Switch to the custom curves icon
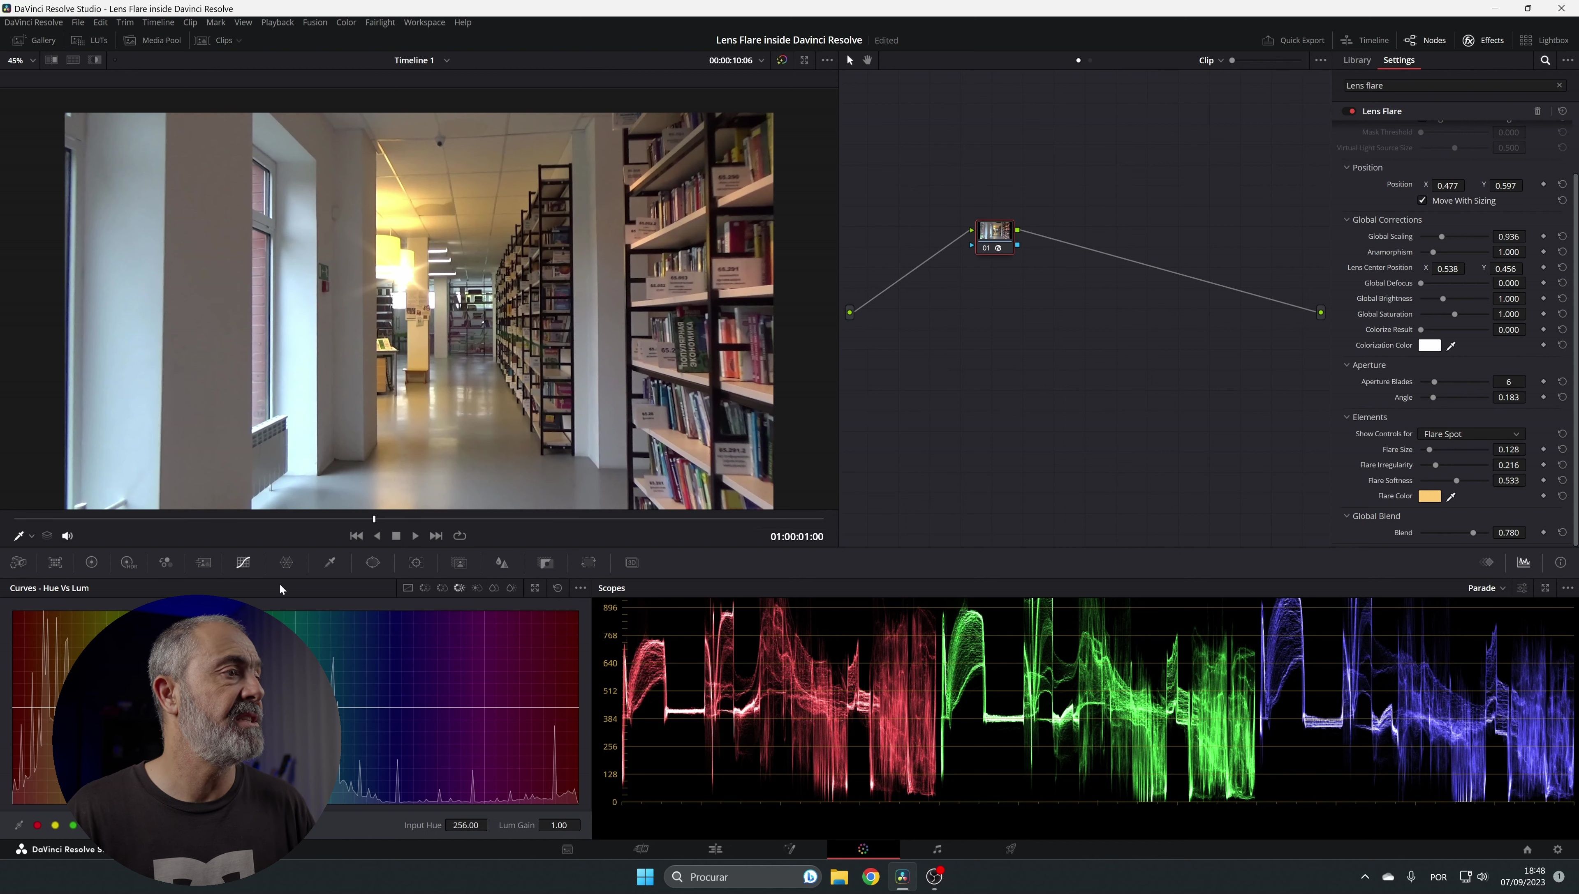Screen dimensions: 1579x894 407,588
